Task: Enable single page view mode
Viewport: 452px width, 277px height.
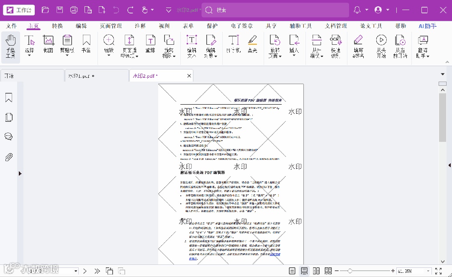Action: coord(292,271)
